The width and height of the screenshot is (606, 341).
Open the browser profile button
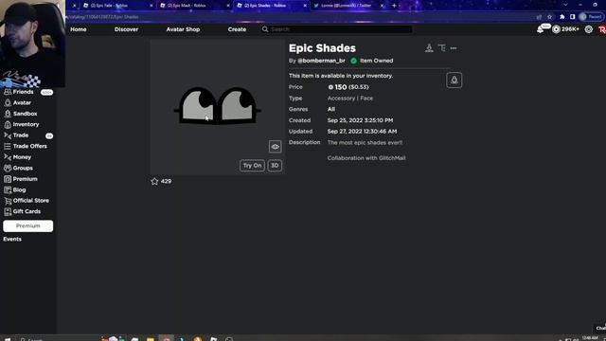[591, 17]
